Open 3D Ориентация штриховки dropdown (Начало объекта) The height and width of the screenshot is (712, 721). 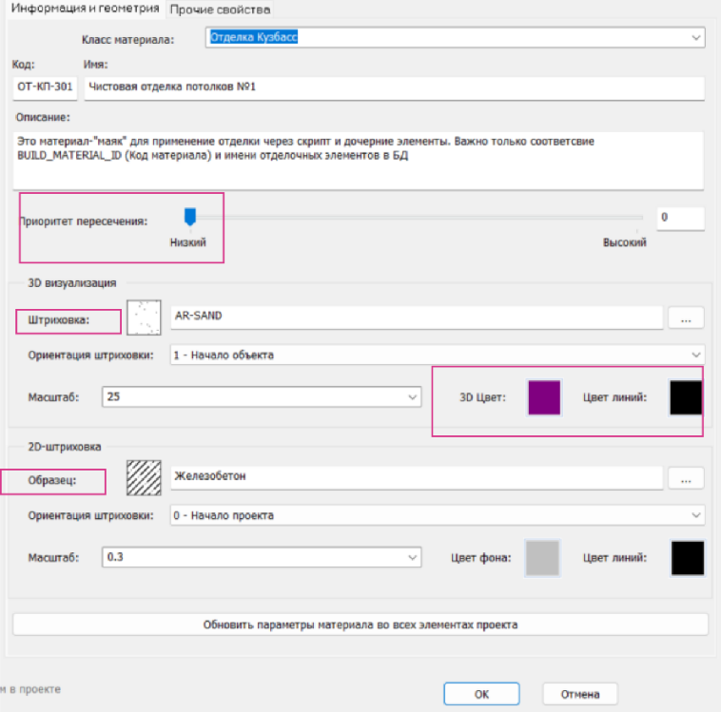coord(438,355)
